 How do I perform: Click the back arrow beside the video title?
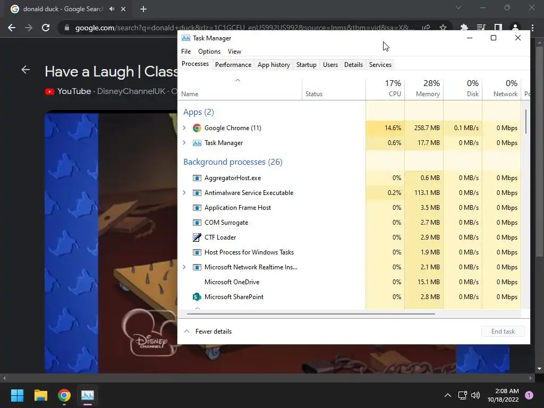(25, 70)
